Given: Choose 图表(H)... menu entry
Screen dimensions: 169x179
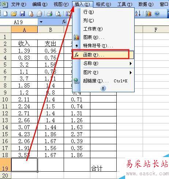Looking at the screenshot, I should point(103,37).
